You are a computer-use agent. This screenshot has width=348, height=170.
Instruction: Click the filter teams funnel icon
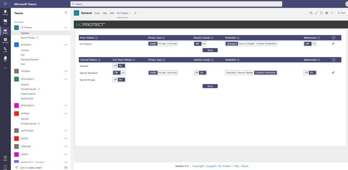pos(66,13)
